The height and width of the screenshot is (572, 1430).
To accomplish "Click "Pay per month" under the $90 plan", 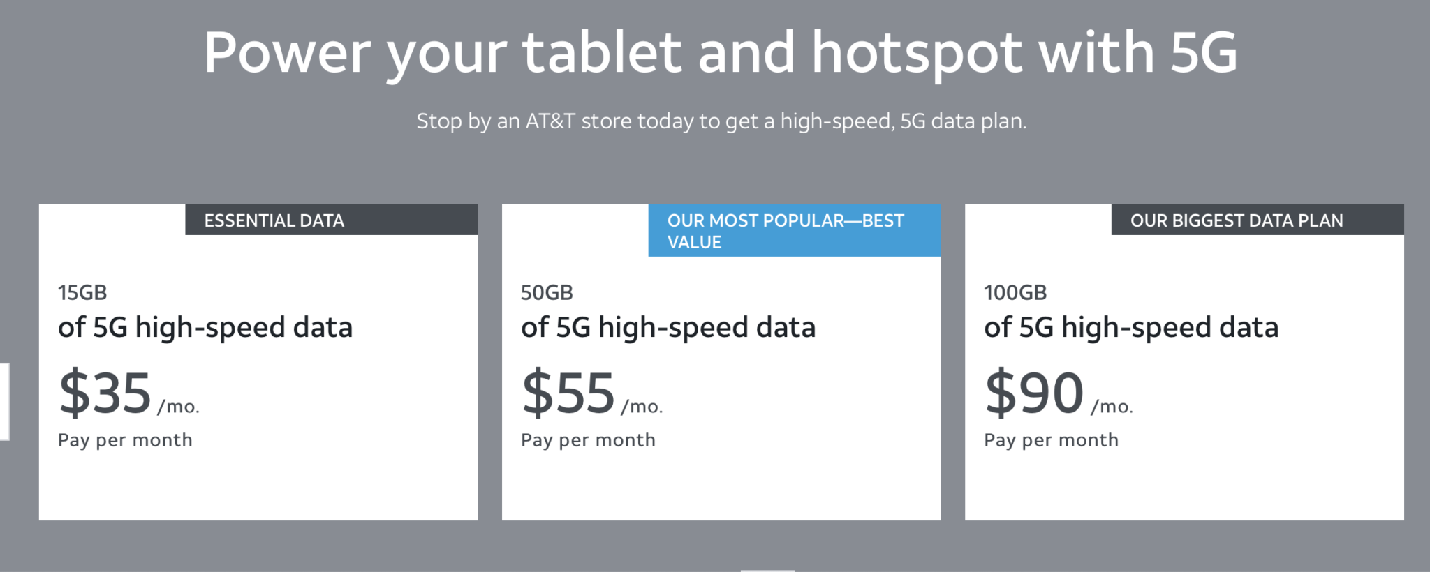I will (1051, 440).
